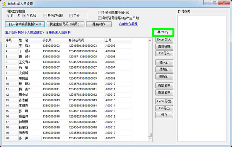Click the 插入行 button
This screenshot has height=147, width=232.
point(164,63)
